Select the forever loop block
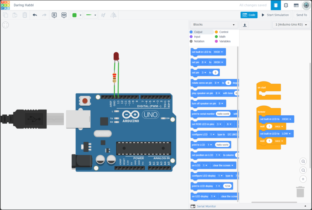Screen dimensions: 312x210 261,112
